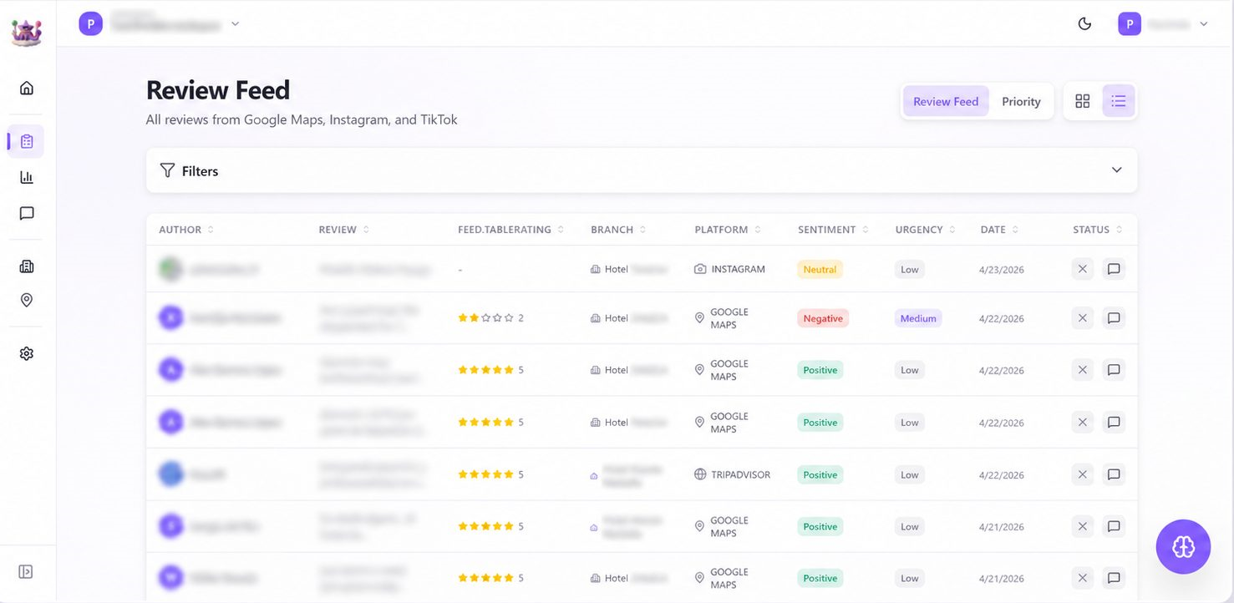Reply to the Instagram review dated 4/23/2026
The height and width of the screenshot is (603, 1234).
click(1114, 269)
